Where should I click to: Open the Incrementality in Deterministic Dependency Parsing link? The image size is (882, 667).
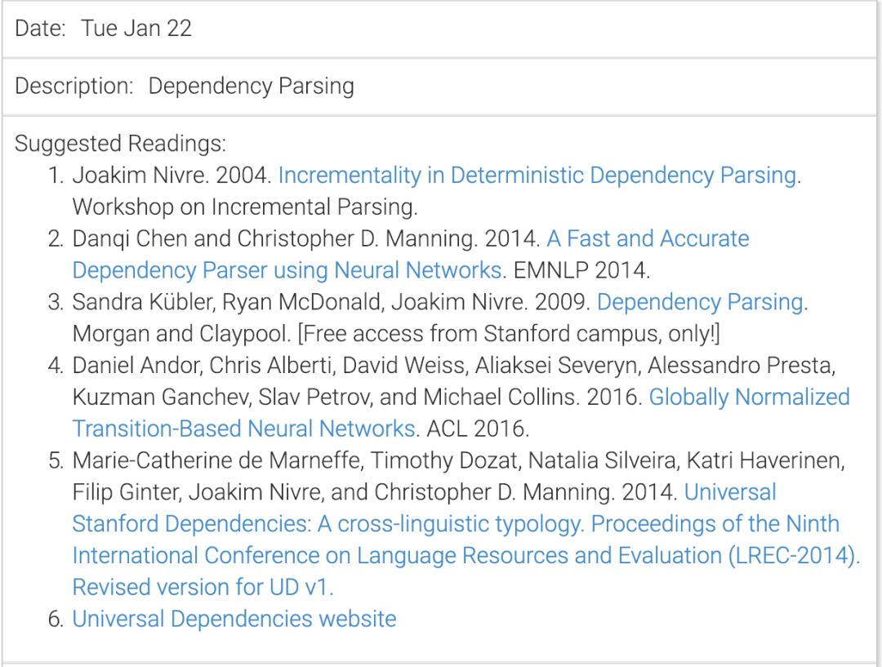pos(537,176)
